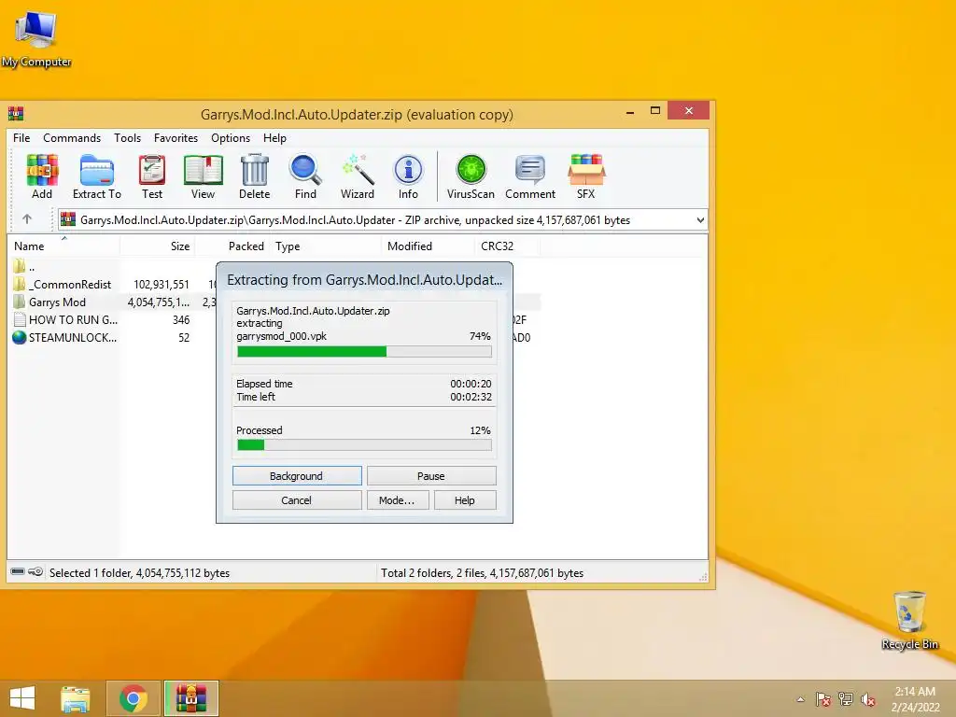Click the 'Selected 1 folder' status text
Viewport: 956px width, 717px height.
(140, 572)
